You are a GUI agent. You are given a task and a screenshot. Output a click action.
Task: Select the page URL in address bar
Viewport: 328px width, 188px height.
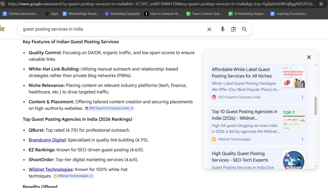161,4
